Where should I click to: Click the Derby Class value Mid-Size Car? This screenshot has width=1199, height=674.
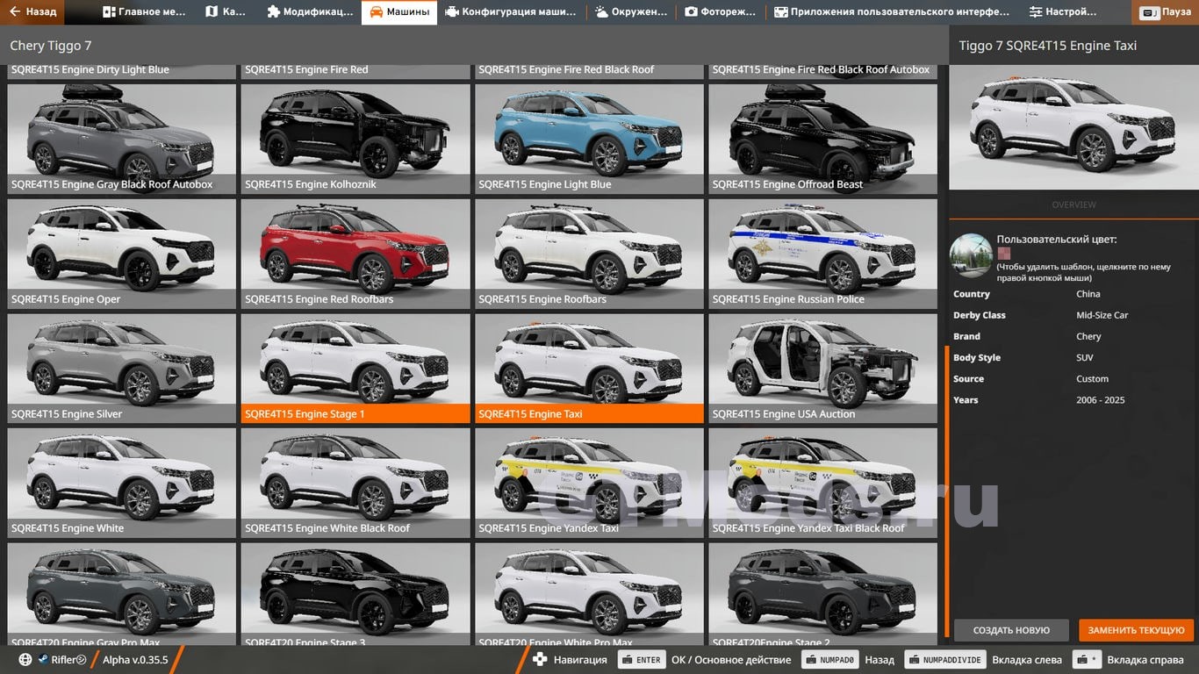[x=1102, y=315]
